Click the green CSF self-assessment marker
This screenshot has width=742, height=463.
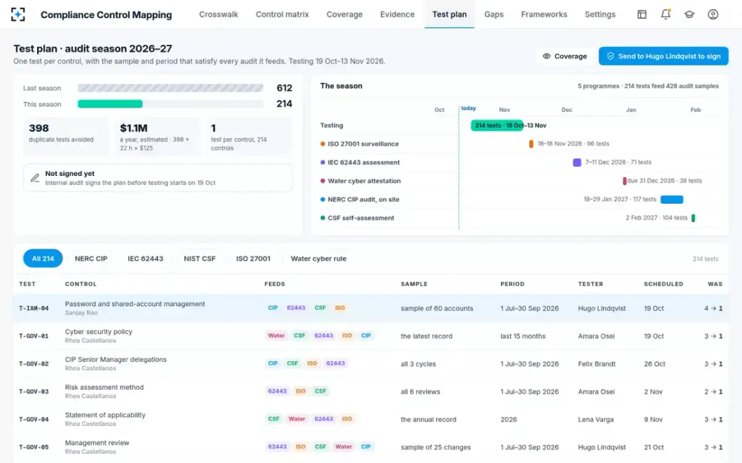pos(693,218)
